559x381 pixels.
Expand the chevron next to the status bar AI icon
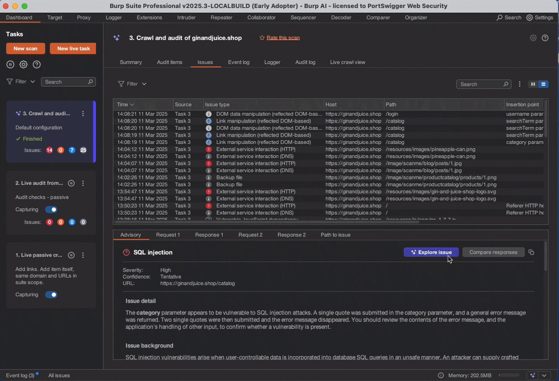click(544, 375)
